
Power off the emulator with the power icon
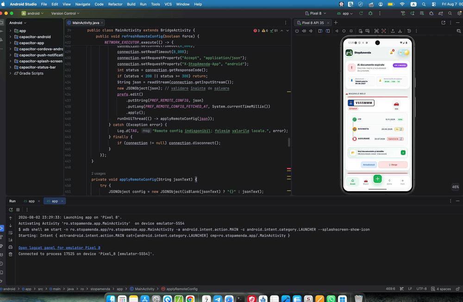coord(297,31)
